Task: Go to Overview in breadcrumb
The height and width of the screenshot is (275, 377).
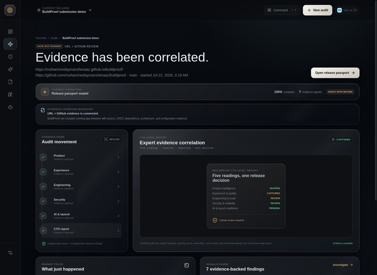Action: [41, 38]
